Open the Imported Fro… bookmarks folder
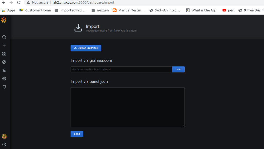This screenshot has width=264, height=149. tap(70, 10)
